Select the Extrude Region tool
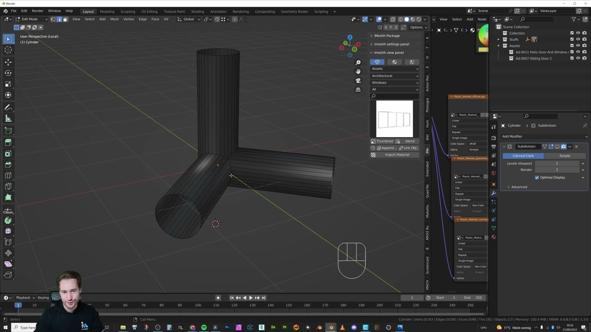 pos(8,143)
